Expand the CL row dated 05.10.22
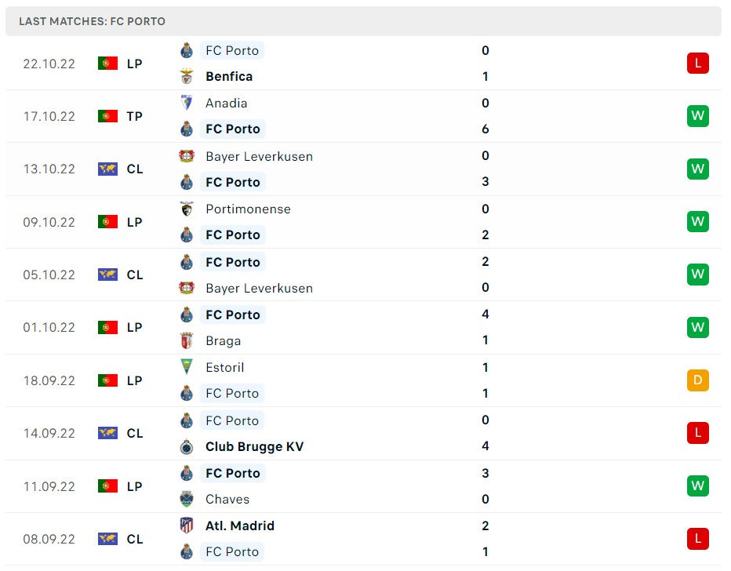The image size is (731, 571). click(134, 275)
